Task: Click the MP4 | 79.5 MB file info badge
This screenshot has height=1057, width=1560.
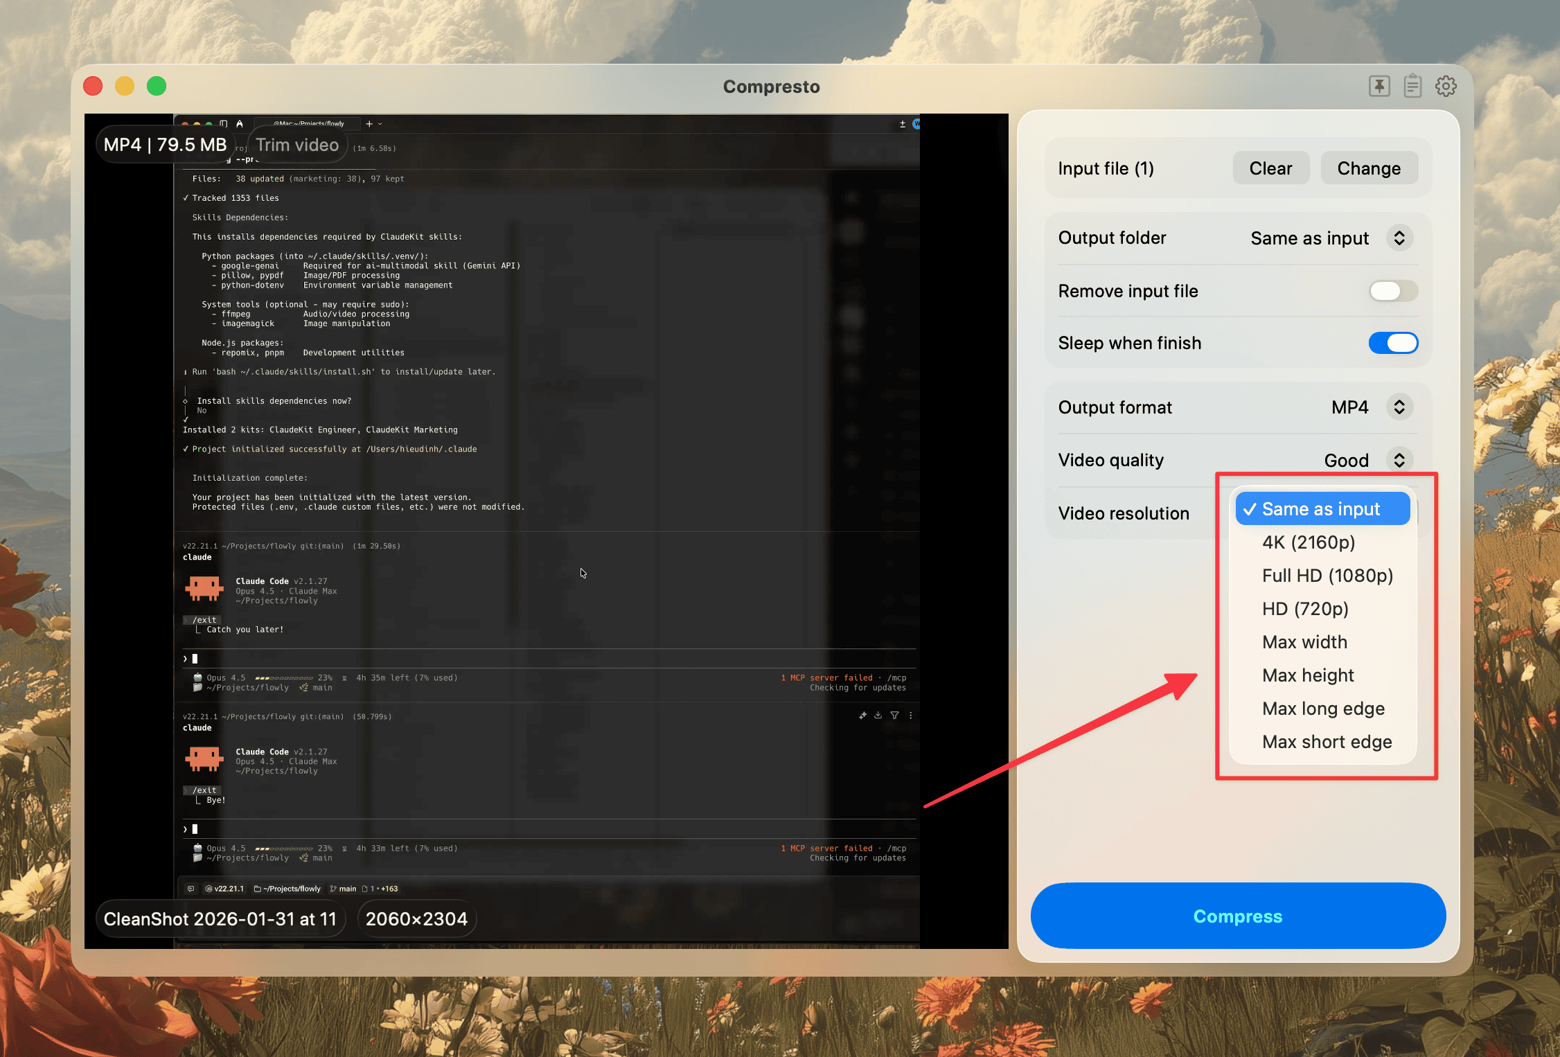Action: click(166, 144)
